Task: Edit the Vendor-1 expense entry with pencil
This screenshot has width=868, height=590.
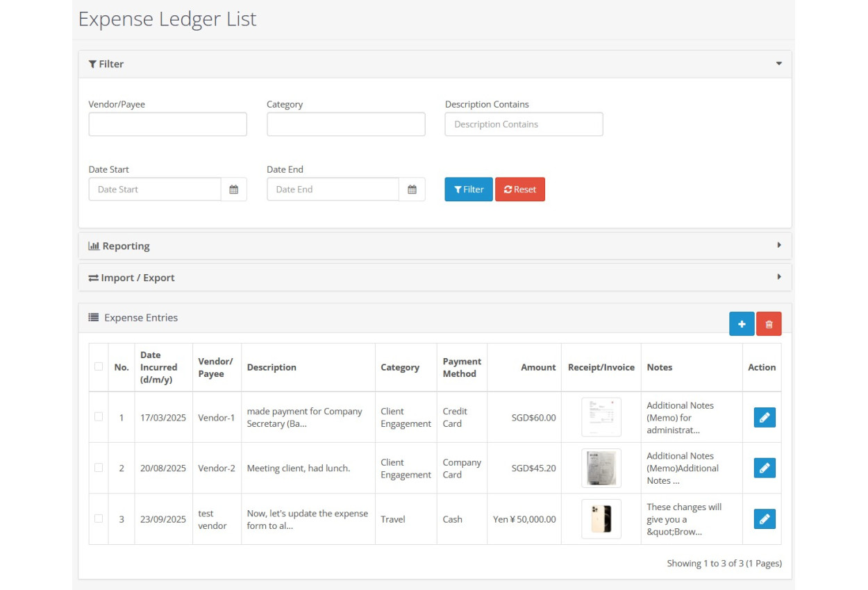Action: click(764, 417)
